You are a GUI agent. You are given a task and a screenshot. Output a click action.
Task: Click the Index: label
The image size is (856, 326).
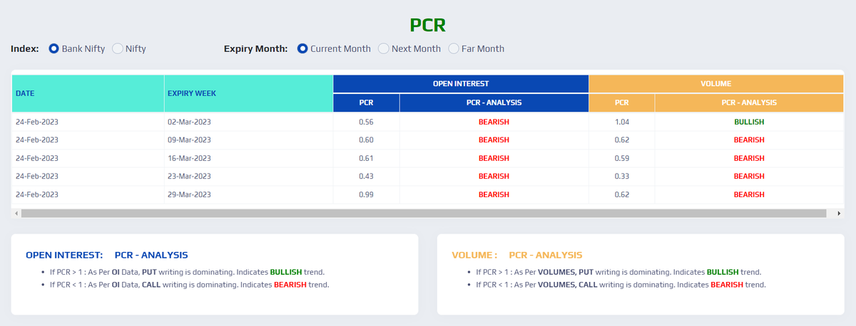tap(25, 49)
